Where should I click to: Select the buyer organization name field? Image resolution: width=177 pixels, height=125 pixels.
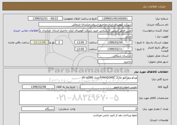coord(85,25)
